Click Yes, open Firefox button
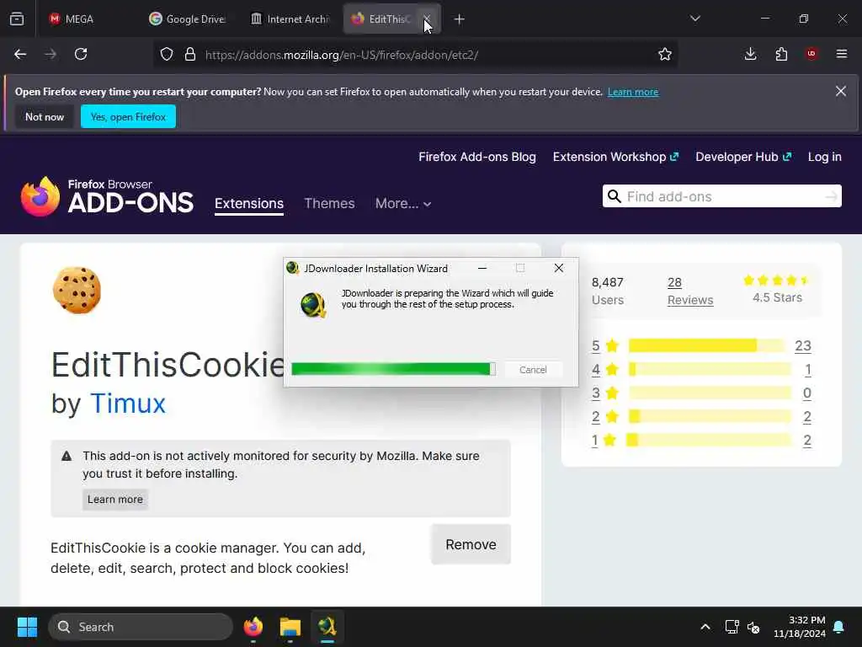Image resolution: width=862 pixels, height=647 pixels. (x=128, y=116)
